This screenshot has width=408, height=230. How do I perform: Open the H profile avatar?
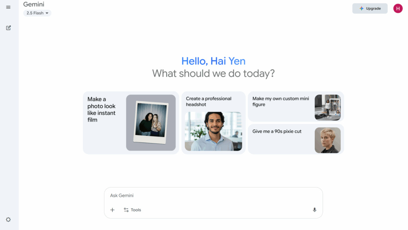point(398,8)
